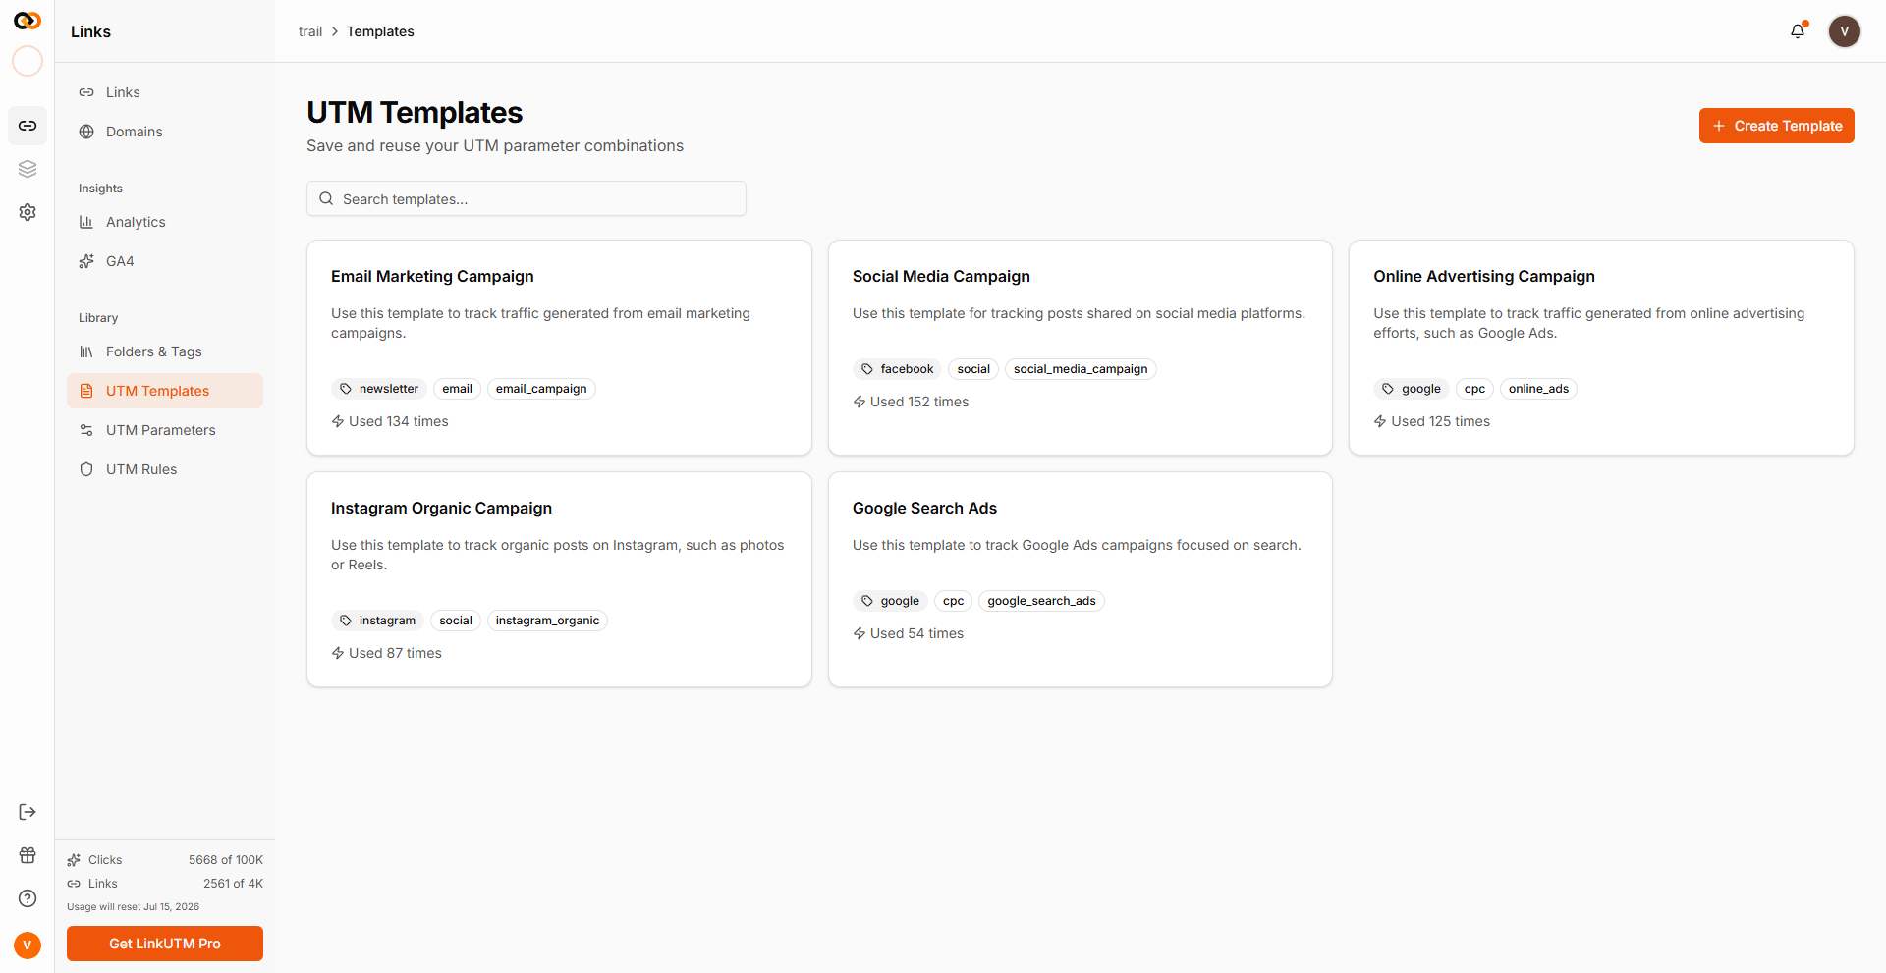Click the UTM Parameters sliders icon
The width and height of the screenshot is (1886, 973).
pyautogui.click(x=86, y=430)
